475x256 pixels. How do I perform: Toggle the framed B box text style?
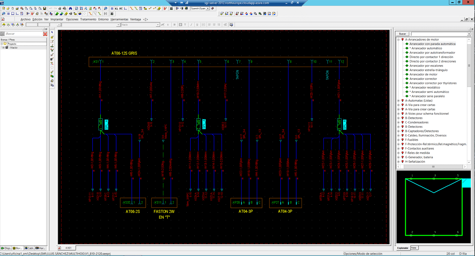click(181, 25)
